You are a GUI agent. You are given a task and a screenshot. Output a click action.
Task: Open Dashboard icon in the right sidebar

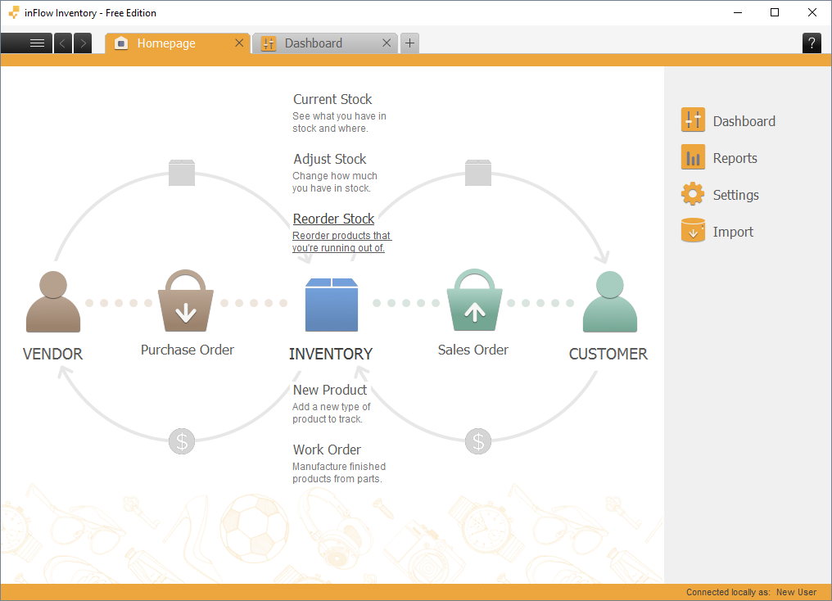(x=693, y=120)
